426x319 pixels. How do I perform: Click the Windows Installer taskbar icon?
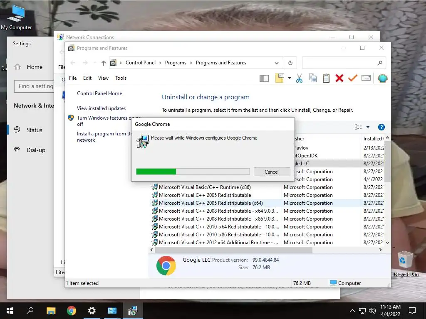133,311
